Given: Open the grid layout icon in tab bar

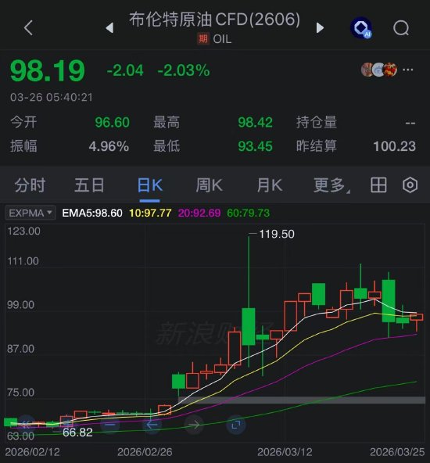Looking at the screenshot, I should [378, 185].
